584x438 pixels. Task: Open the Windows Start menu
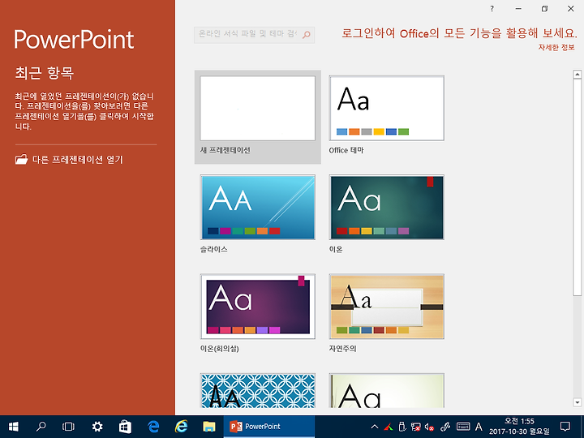[14, 427]
